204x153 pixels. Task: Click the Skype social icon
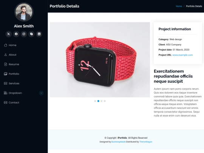click(x=31, y=34)
